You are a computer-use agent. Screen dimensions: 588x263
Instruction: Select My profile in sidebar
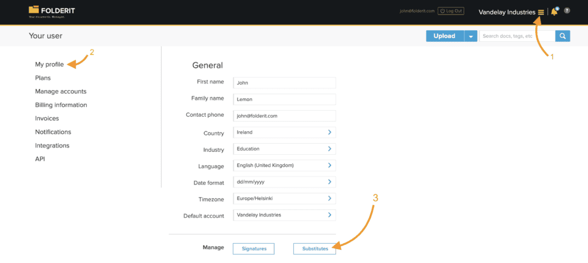[x=50, y=64]
